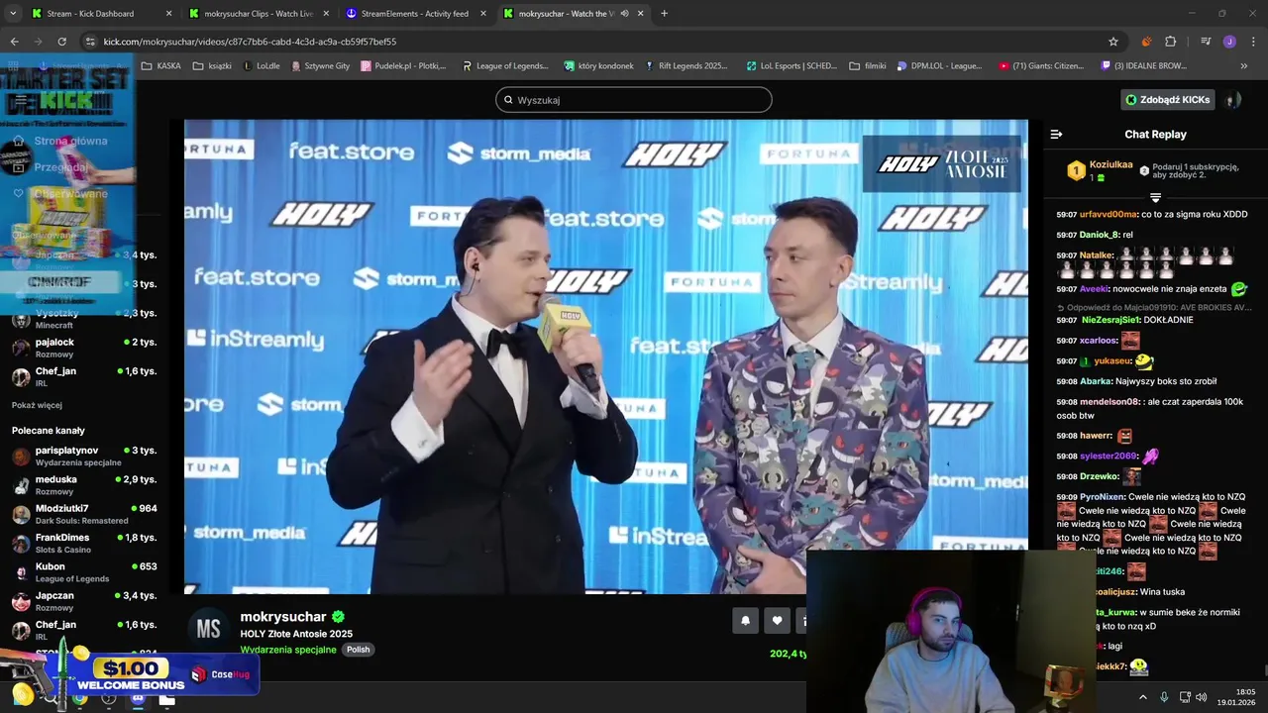Follow mokrysuchar with the heart button
1268x713 pixels.
pyautogui.click(x=777, y=620)
